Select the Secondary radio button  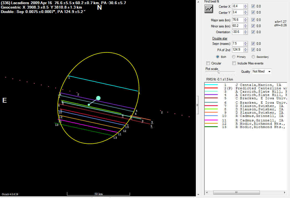253,57
